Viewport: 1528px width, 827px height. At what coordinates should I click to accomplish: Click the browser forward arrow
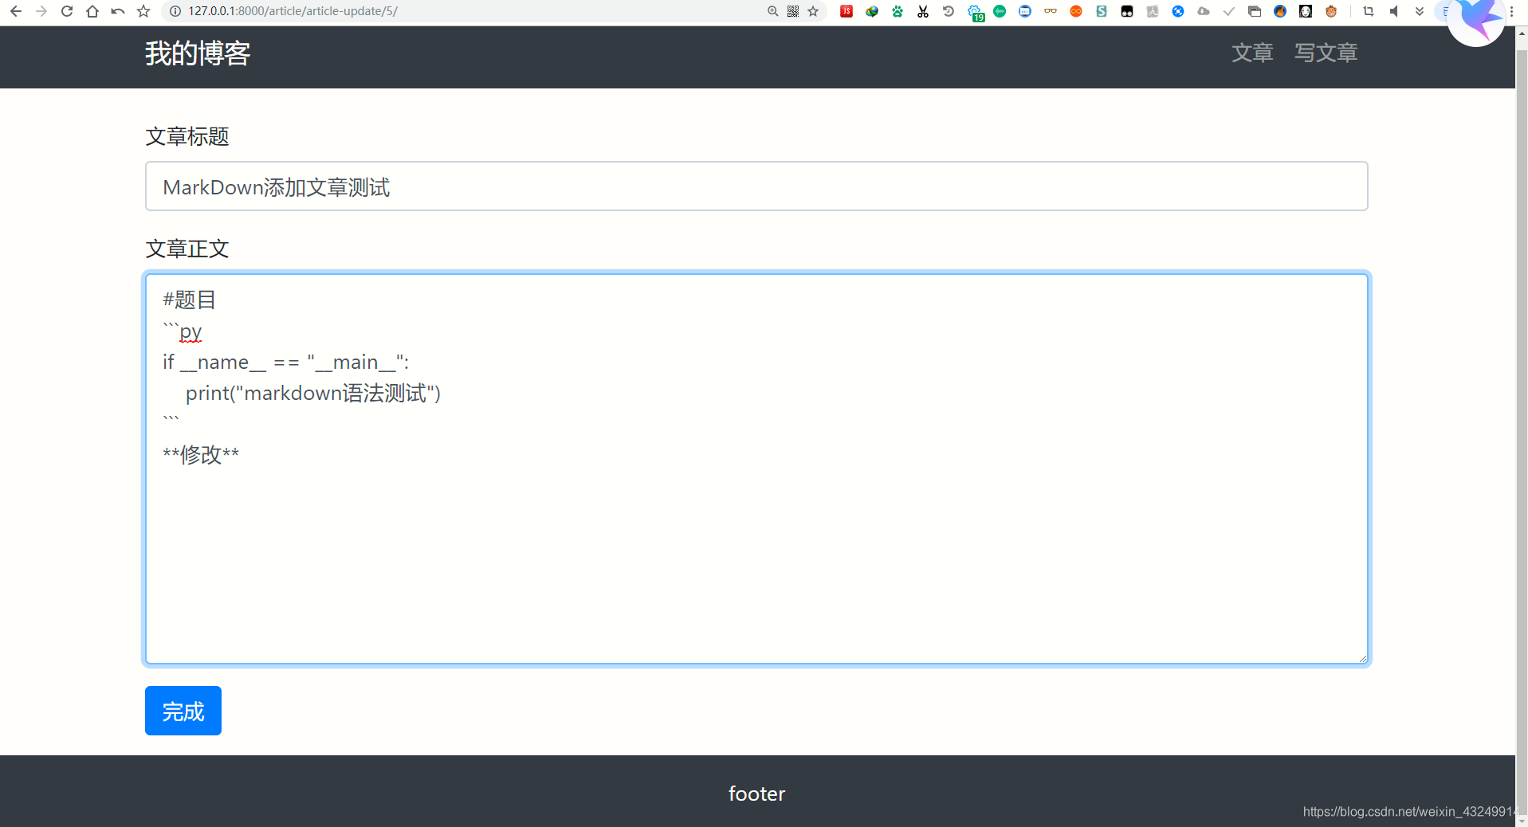pyautogui.click(x=41, y=11)
